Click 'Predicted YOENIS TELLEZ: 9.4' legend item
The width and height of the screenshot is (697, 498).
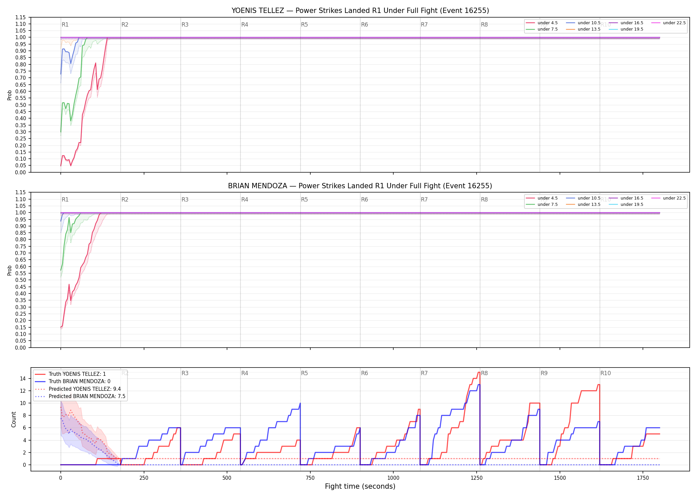[78, 389]
